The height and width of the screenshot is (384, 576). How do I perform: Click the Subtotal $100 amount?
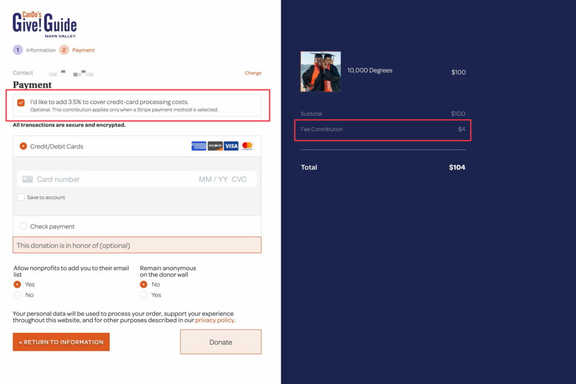point(458,114)
